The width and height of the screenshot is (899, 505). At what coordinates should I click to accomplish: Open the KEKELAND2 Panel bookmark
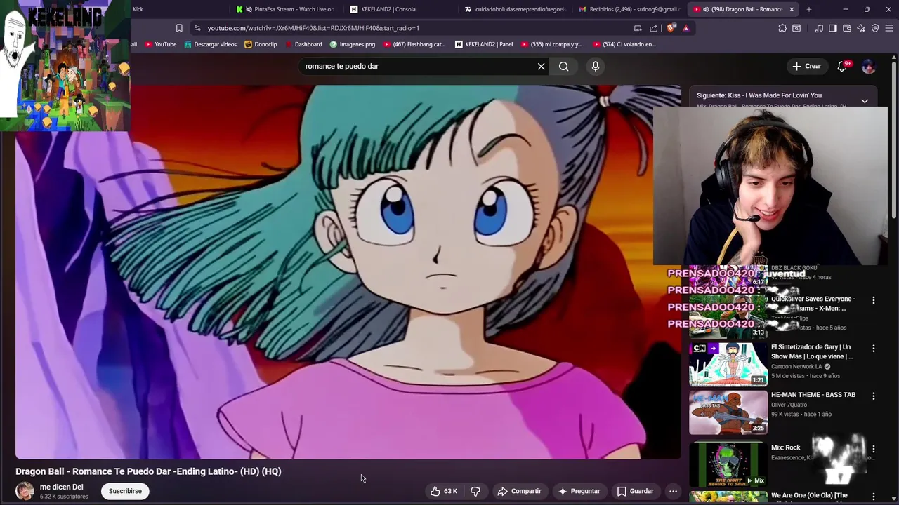[x=483, y=44]
